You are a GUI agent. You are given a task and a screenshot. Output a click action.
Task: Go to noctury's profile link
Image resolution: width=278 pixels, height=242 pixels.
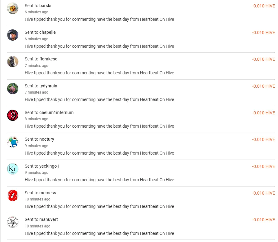coord(47,139)
